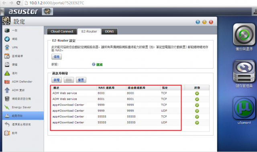
Task: Select the highlighted 輕鬆存取 ease of access item
Action: pyautogui.click(x=23, y=116)
